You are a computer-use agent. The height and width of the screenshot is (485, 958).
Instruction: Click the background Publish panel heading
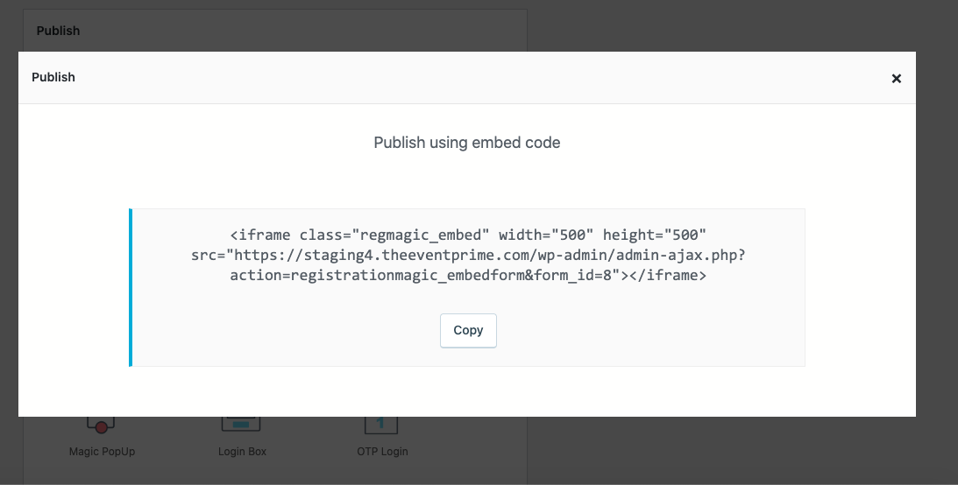pyautogui.click(x=58, y=31)
